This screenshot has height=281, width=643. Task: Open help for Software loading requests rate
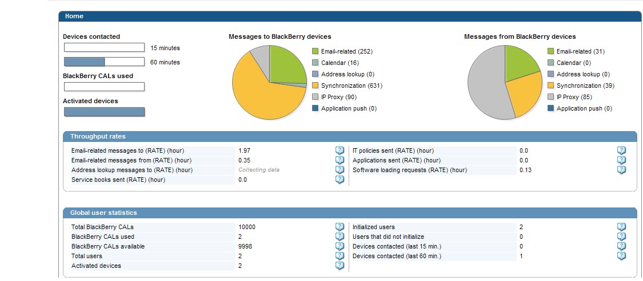tap(621, 170)
